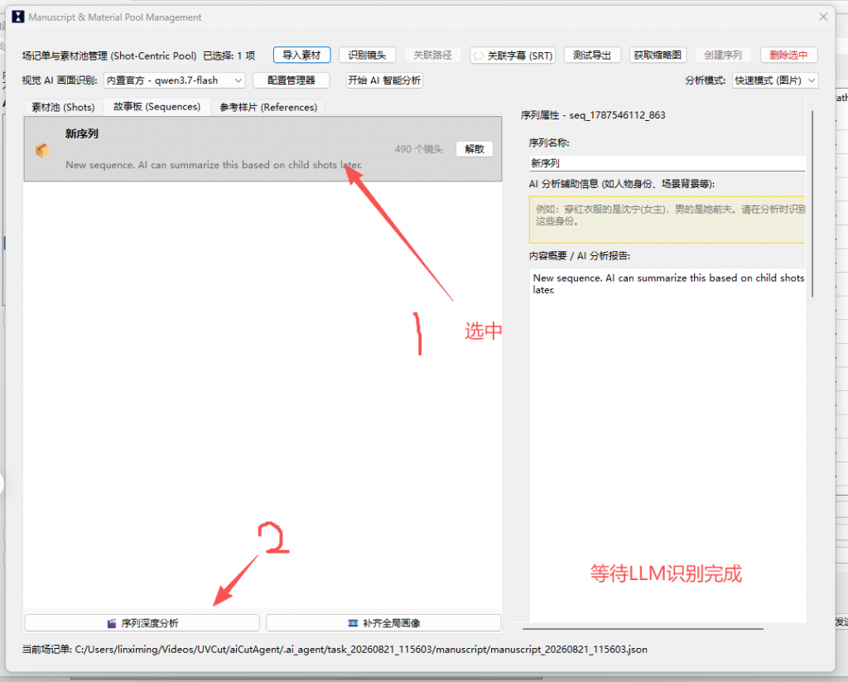This screenshot has height=682, width=848.
Task: Start 开始 AI 智能分析
Action: 384,80
